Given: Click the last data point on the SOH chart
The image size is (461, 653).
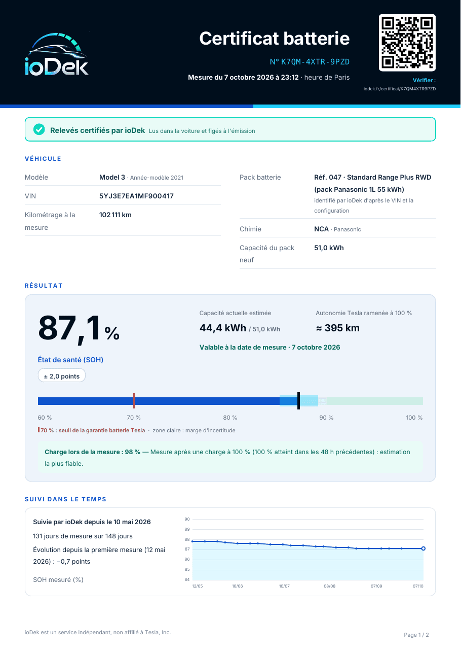Looking at the screenshot, I should pyautogui.click(x=424, y=548).
